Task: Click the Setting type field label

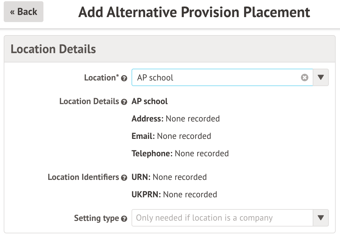Action: click(x=96, y=218)
